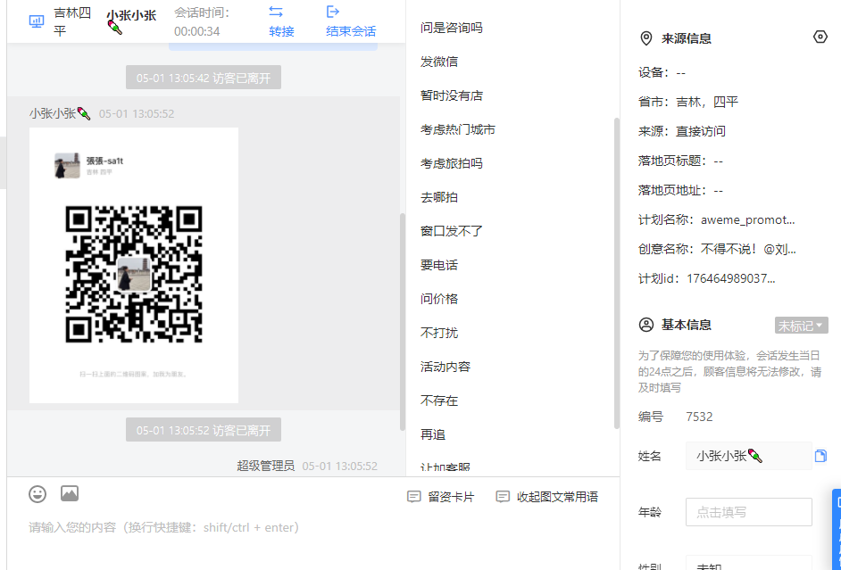Click 结束会话 to end the chat
Viewport: 841px width, 570px height.
coord(352,31)
